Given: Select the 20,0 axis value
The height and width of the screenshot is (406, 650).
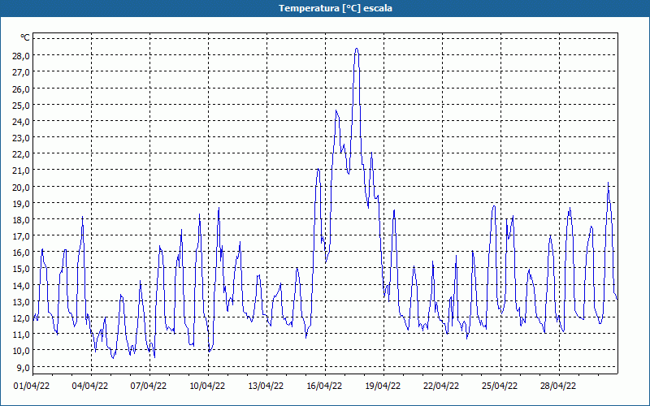Looking at the screenshot, I should [21, 187].
